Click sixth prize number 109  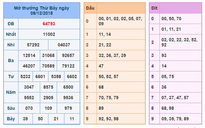(x=49, y=108)
